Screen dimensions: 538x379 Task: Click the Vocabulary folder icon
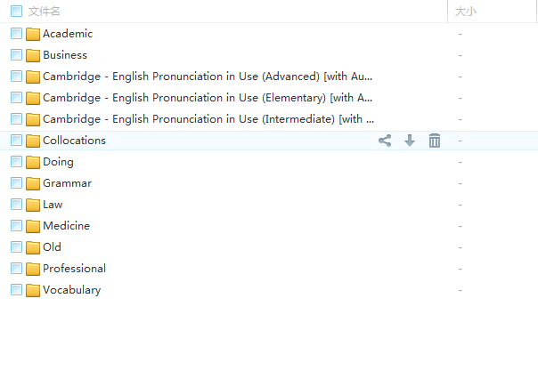point(33,290)
